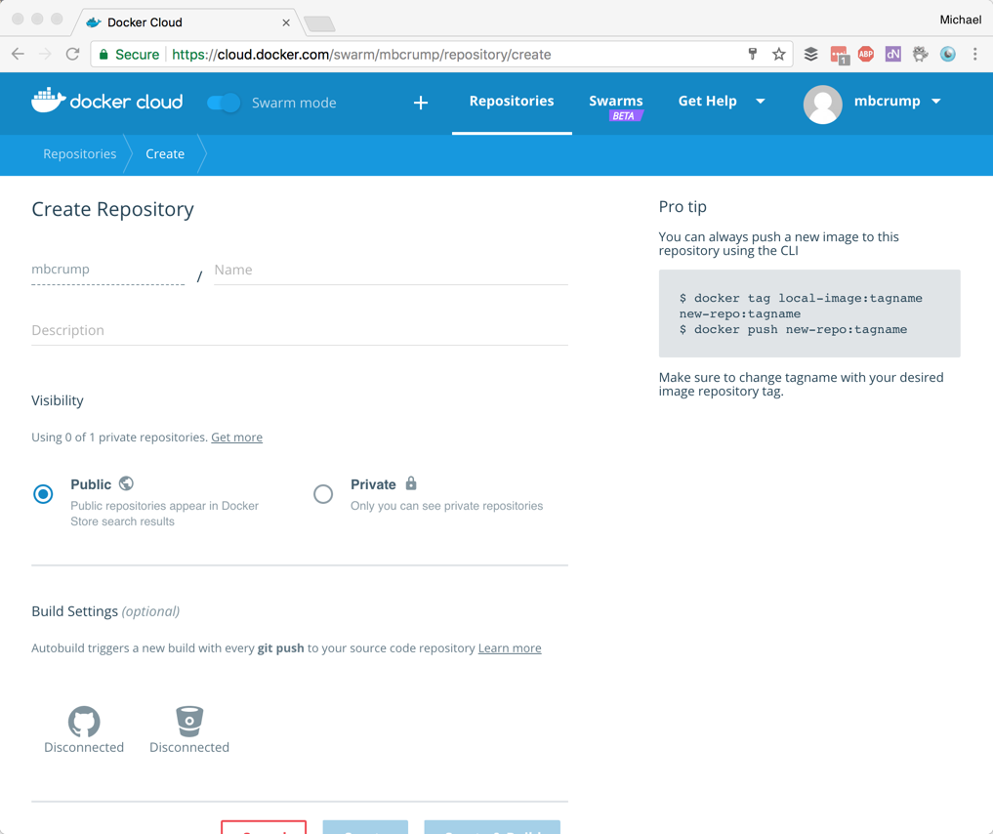
Task: Open the AdBlock Plus extension
Action: (866, 55)
